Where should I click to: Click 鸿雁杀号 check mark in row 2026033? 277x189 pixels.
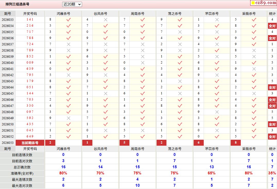click(68, 19)
